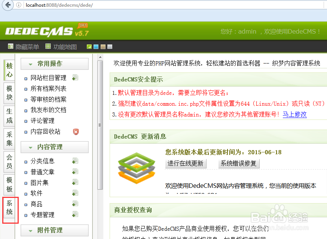Switch to the 核心 sidebar tab

point(9,70)
